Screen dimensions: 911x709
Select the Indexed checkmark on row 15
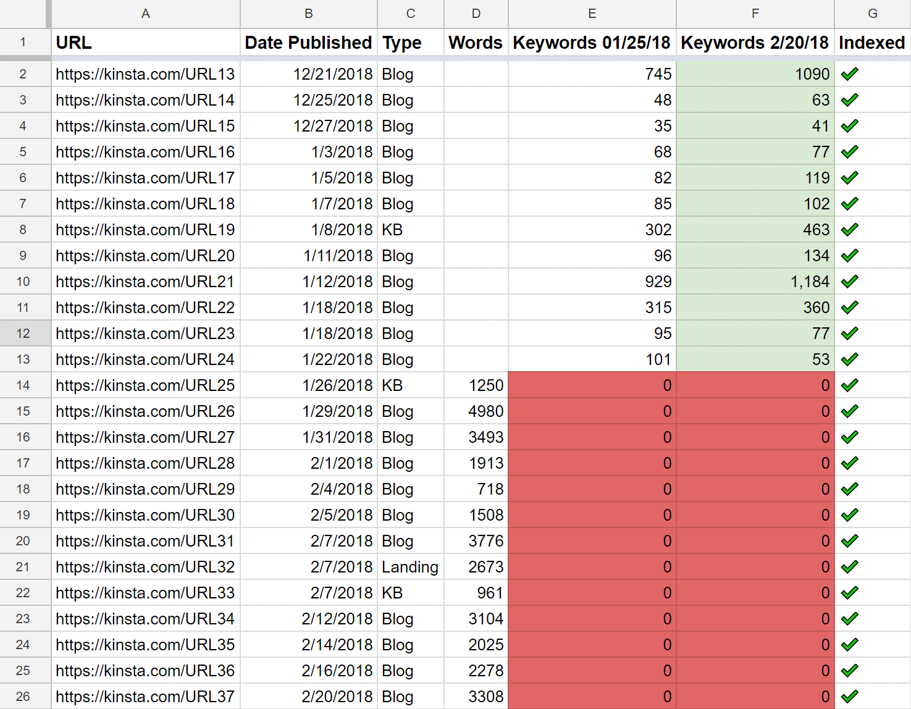(x=849, y=411)
